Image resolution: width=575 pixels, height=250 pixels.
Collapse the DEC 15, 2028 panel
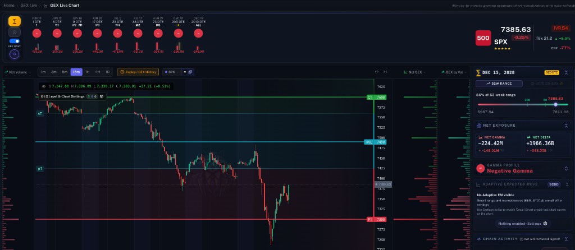(566, 72)
